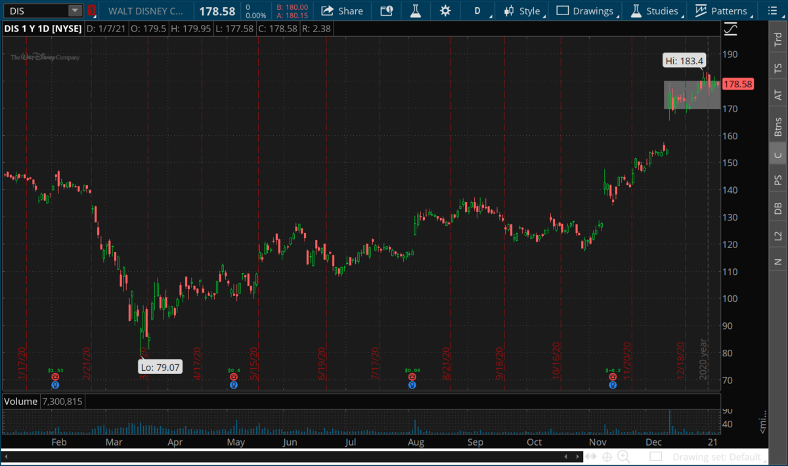This screenshot has width=788, height=466.
Task: Open the N sidebar tab
Action: tap(778, 261)
